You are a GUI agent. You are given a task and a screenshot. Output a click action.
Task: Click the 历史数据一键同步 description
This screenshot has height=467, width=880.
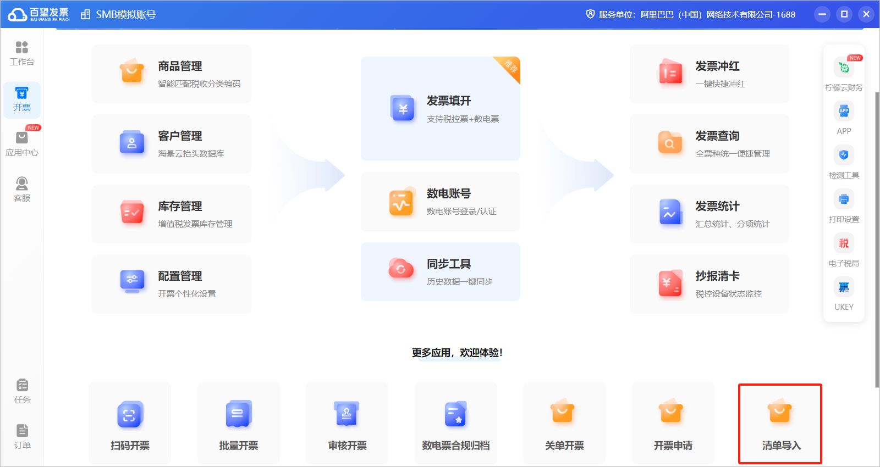pyautogui.click(x=460, y=282)
